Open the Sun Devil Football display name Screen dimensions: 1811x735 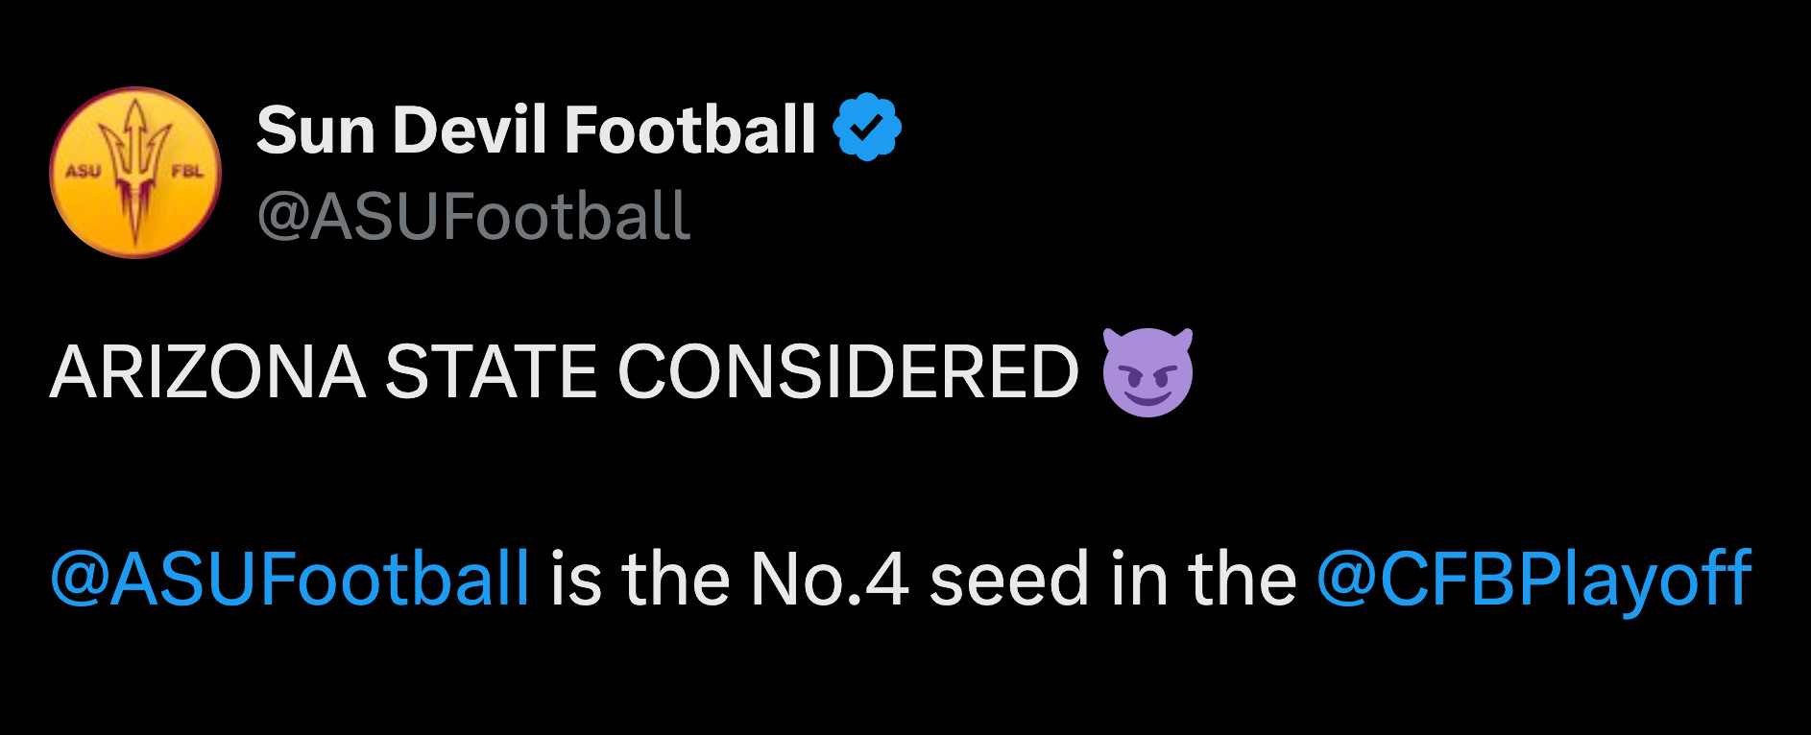tap(536, 130)
